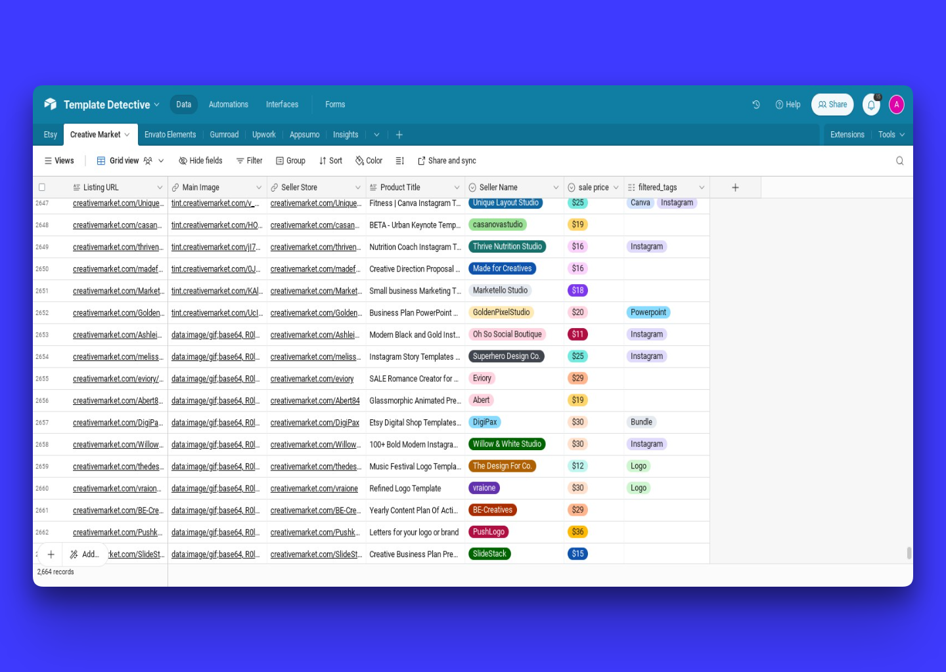Open row height icon

[x=399, y=161]
